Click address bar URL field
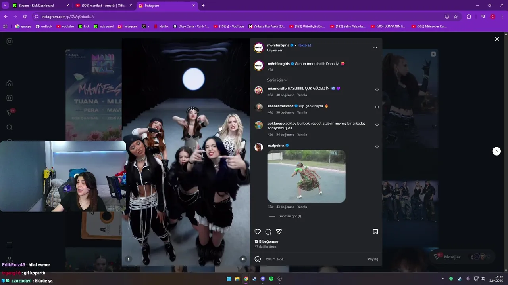Image resolution: width=508 pixels, height=285 pixels. 238,17
